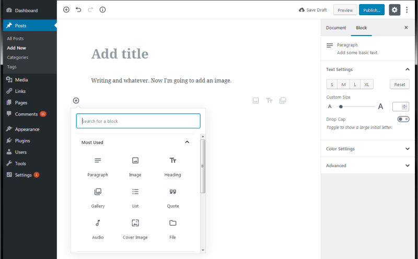The image size is (418, 259).
Task: Go to All Posts
Action: point(15,39)
